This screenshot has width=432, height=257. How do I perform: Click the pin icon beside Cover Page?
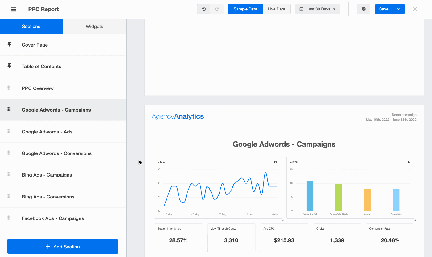pos(9,44)
